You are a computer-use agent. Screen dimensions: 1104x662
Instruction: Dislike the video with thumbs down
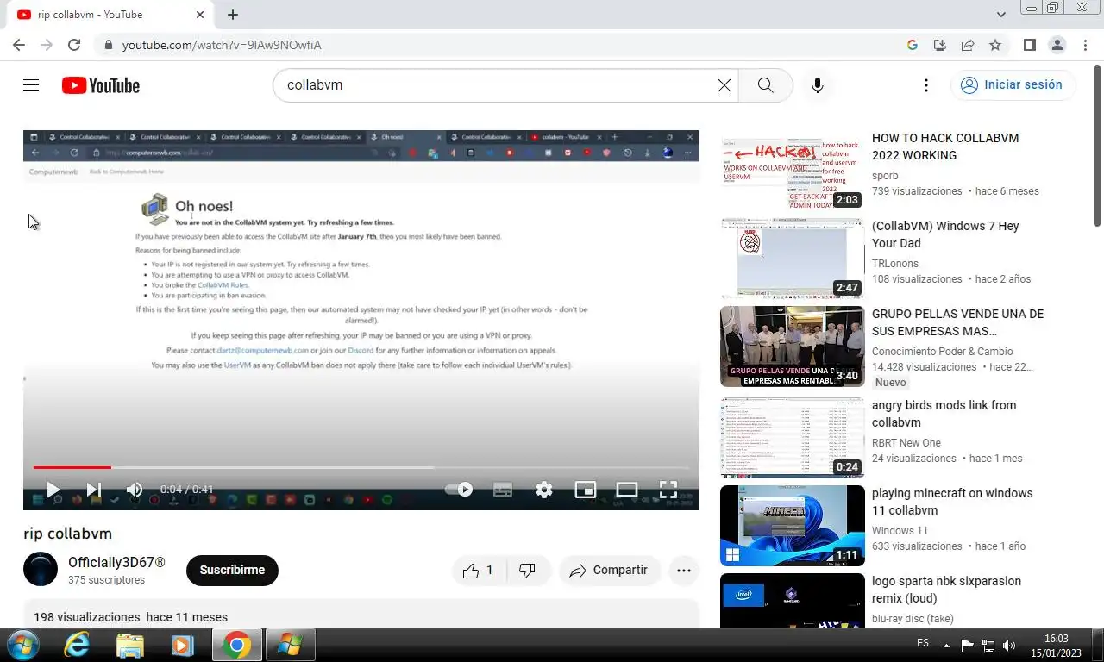click(x=527, y=571)
